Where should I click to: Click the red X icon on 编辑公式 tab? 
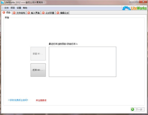point(58,13)
